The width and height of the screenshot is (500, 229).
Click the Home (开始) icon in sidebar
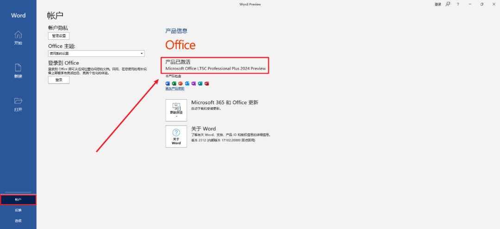point(18,35)
